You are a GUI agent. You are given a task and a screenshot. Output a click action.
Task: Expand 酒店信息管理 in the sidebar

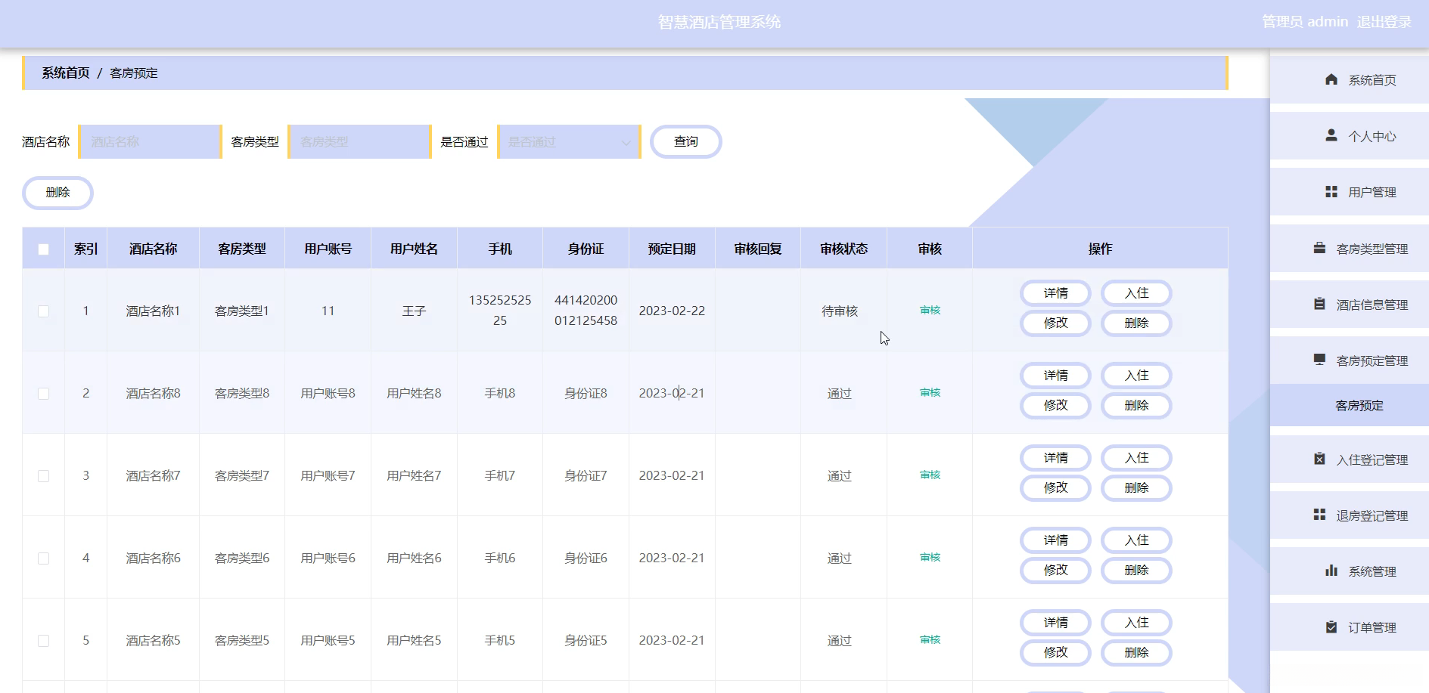tap(1350, 305)
